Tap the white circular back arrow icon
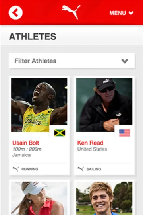This screenshot has height=215, width=143. (x=15, y=13)
